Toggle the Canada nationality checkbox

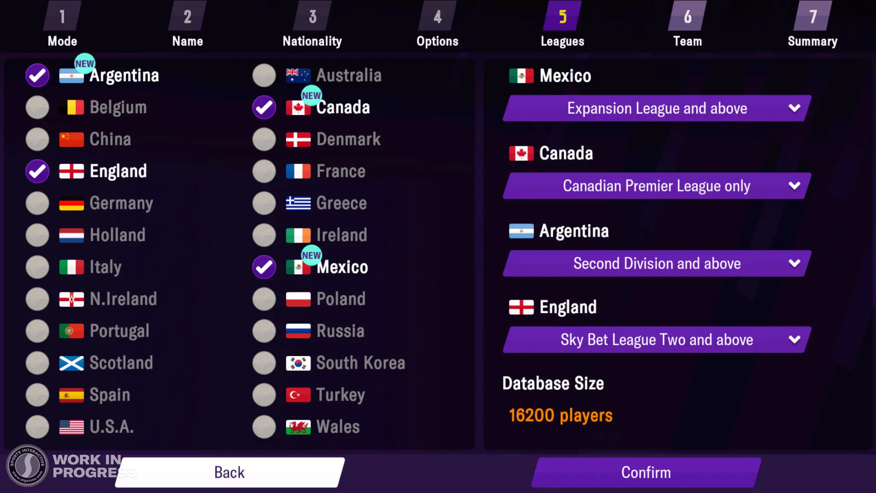pyautogui.click(x=263, y=107)
